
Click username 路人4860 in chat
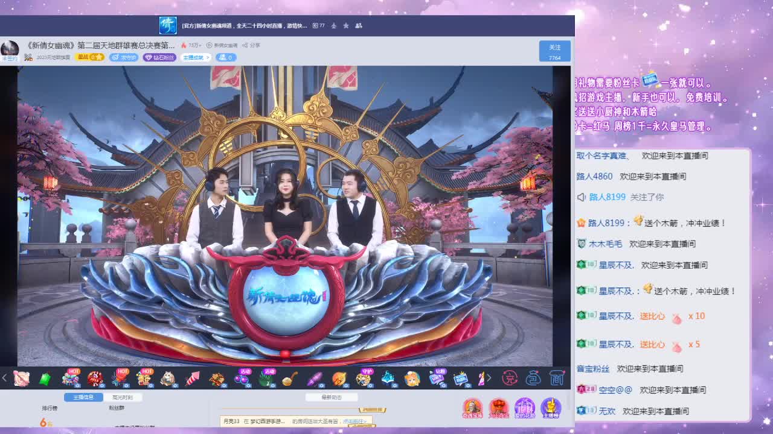[x=594, y=177]
